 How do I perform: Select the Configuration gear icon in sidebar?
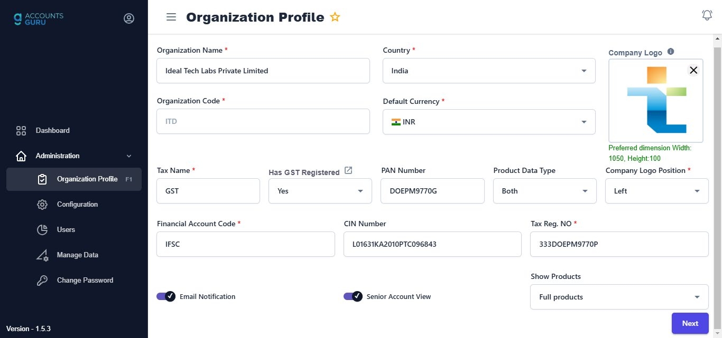pyautogui.click(x=42, y=205)
